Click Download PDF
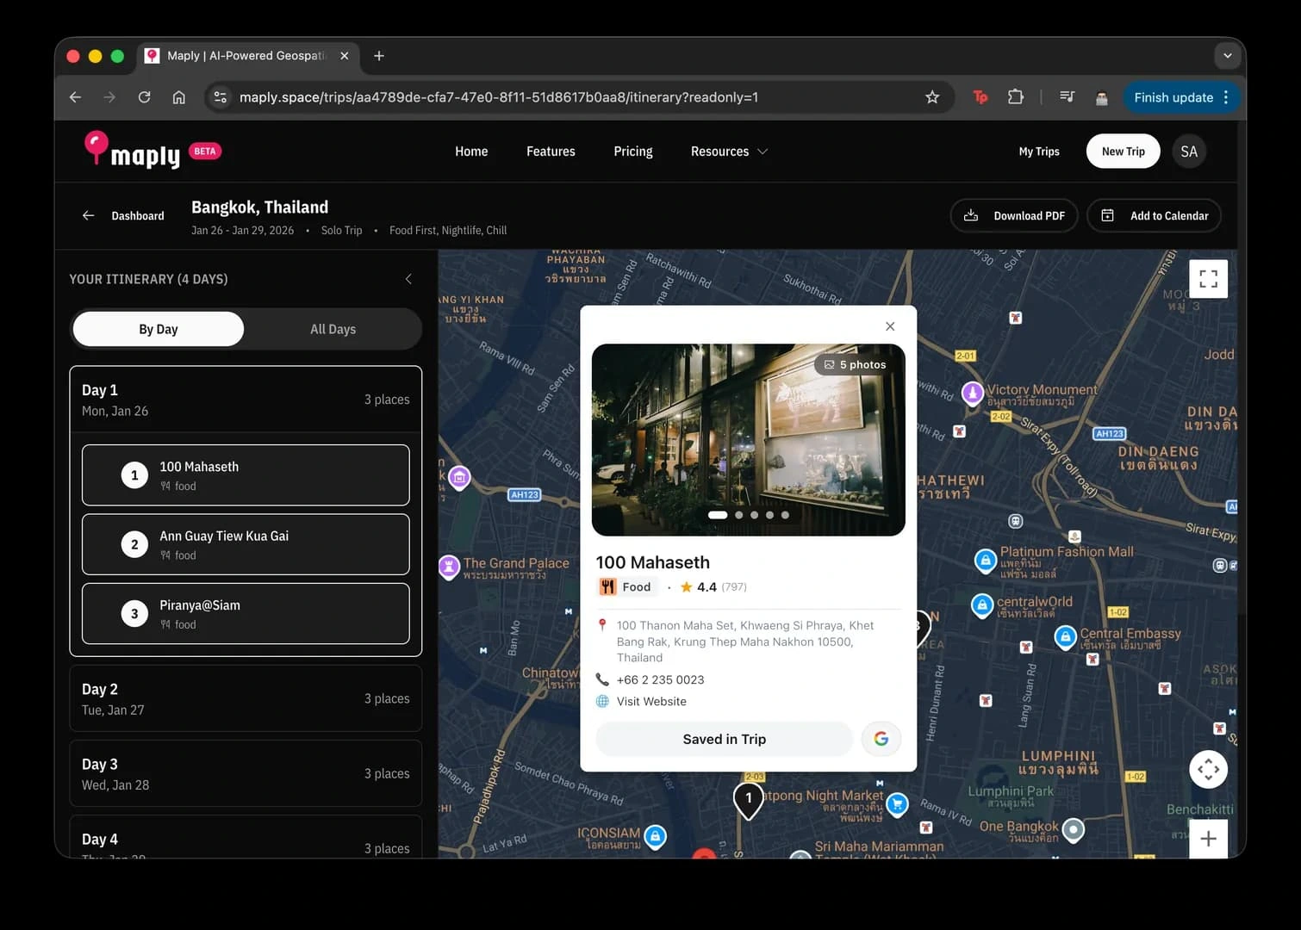The image size is (1301, 930). pos(1014,215)
